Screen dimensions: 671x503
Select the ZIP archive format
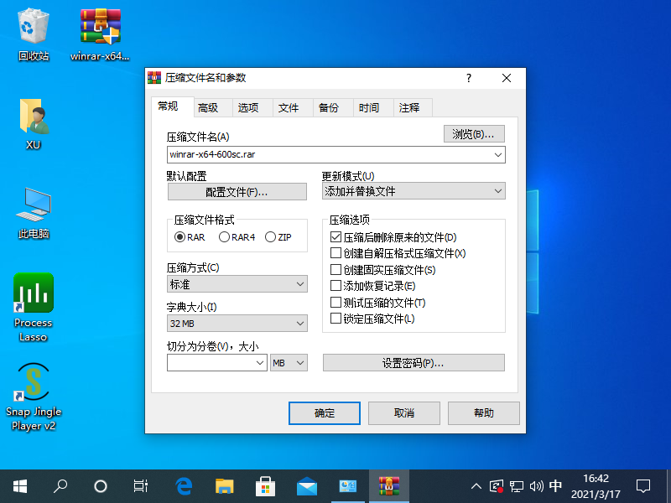268,237
